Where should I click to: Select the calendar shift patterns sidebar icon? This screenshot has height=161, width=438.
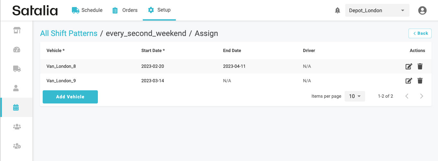(x=16, y=107)
